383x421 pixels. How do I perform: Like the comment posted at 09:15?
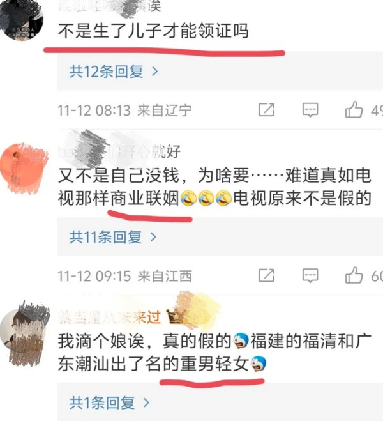coord(354,275)
